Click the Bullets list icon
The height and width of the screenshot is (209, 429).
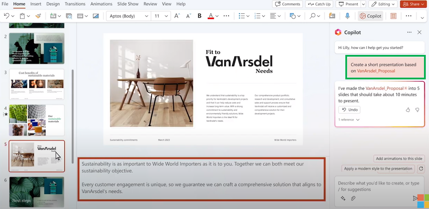pyautogui.click(x=242, y=16)
